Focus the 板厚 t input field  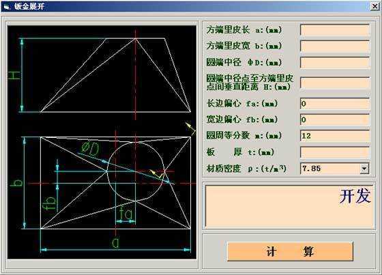point(335,152)
